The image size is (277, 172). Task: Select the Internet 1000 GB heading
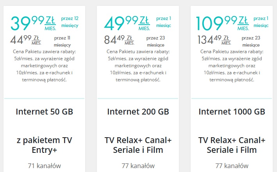pyautogui.click(x=232, y=112)
